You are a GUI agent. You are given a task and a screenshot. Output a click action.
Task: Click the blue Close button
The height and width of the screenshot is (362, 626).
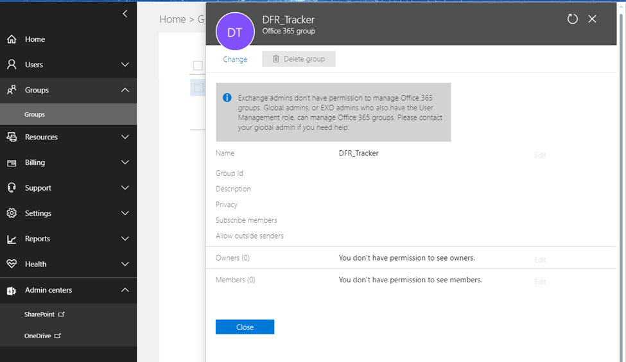point(245,327)
